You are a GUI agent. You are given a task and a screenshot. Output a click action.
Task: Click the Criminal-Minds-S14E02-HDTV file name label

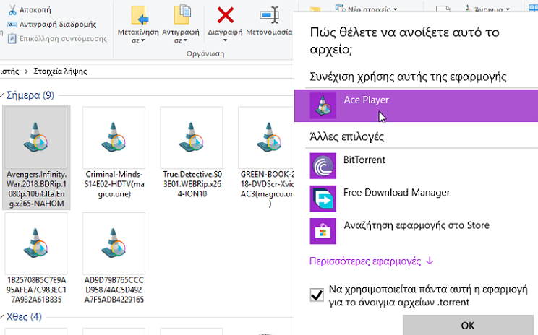(x=114, y=184)
